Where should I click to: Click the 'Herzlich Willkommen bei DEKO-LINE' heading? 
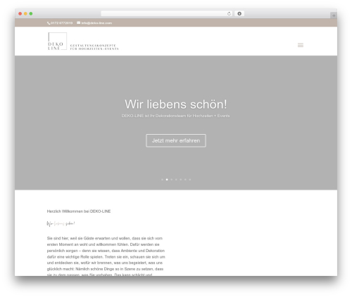79,211
